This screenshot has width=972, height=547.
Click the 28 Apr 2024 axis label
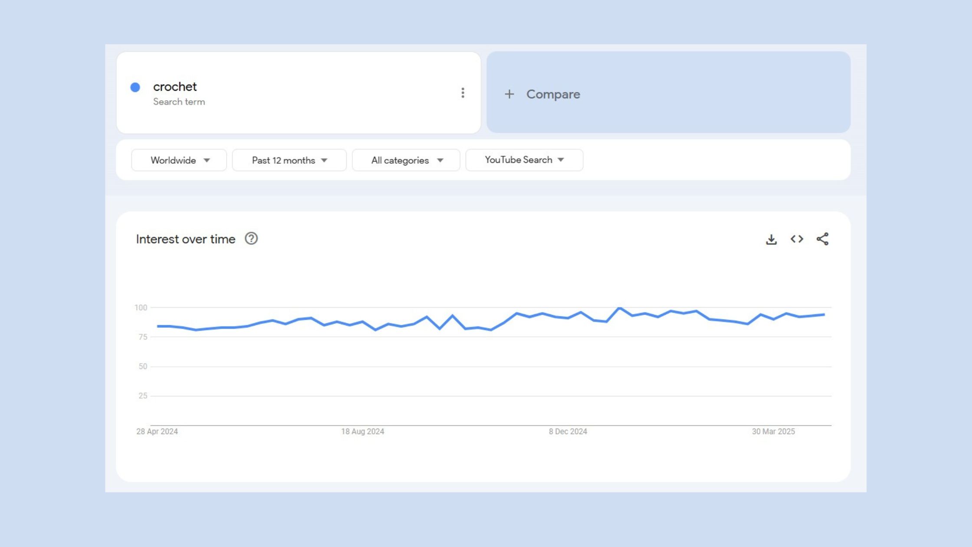(157, 432)
